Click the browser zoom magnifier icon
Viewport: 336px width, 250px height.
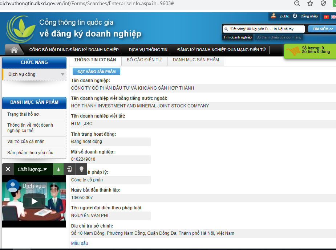[x=297, y=4]
